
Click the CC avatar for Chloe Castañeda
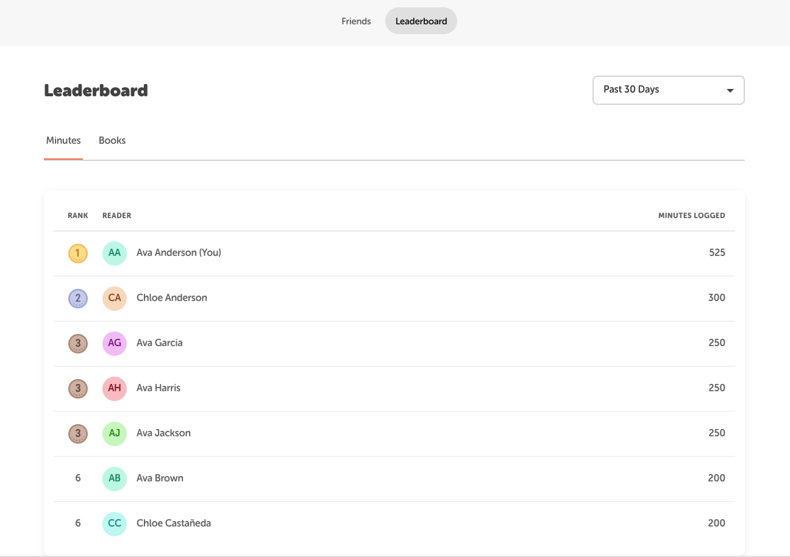[x=115, y=523]
